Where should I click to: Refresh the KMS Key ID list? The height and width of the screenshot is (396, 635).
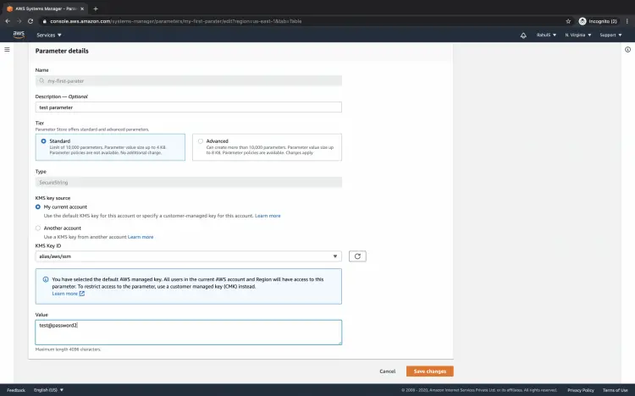pyautogui.click(x=357, y=256)
